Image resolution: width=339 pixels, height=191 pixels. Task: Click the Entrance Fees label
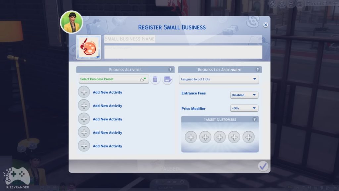(193, 93)
